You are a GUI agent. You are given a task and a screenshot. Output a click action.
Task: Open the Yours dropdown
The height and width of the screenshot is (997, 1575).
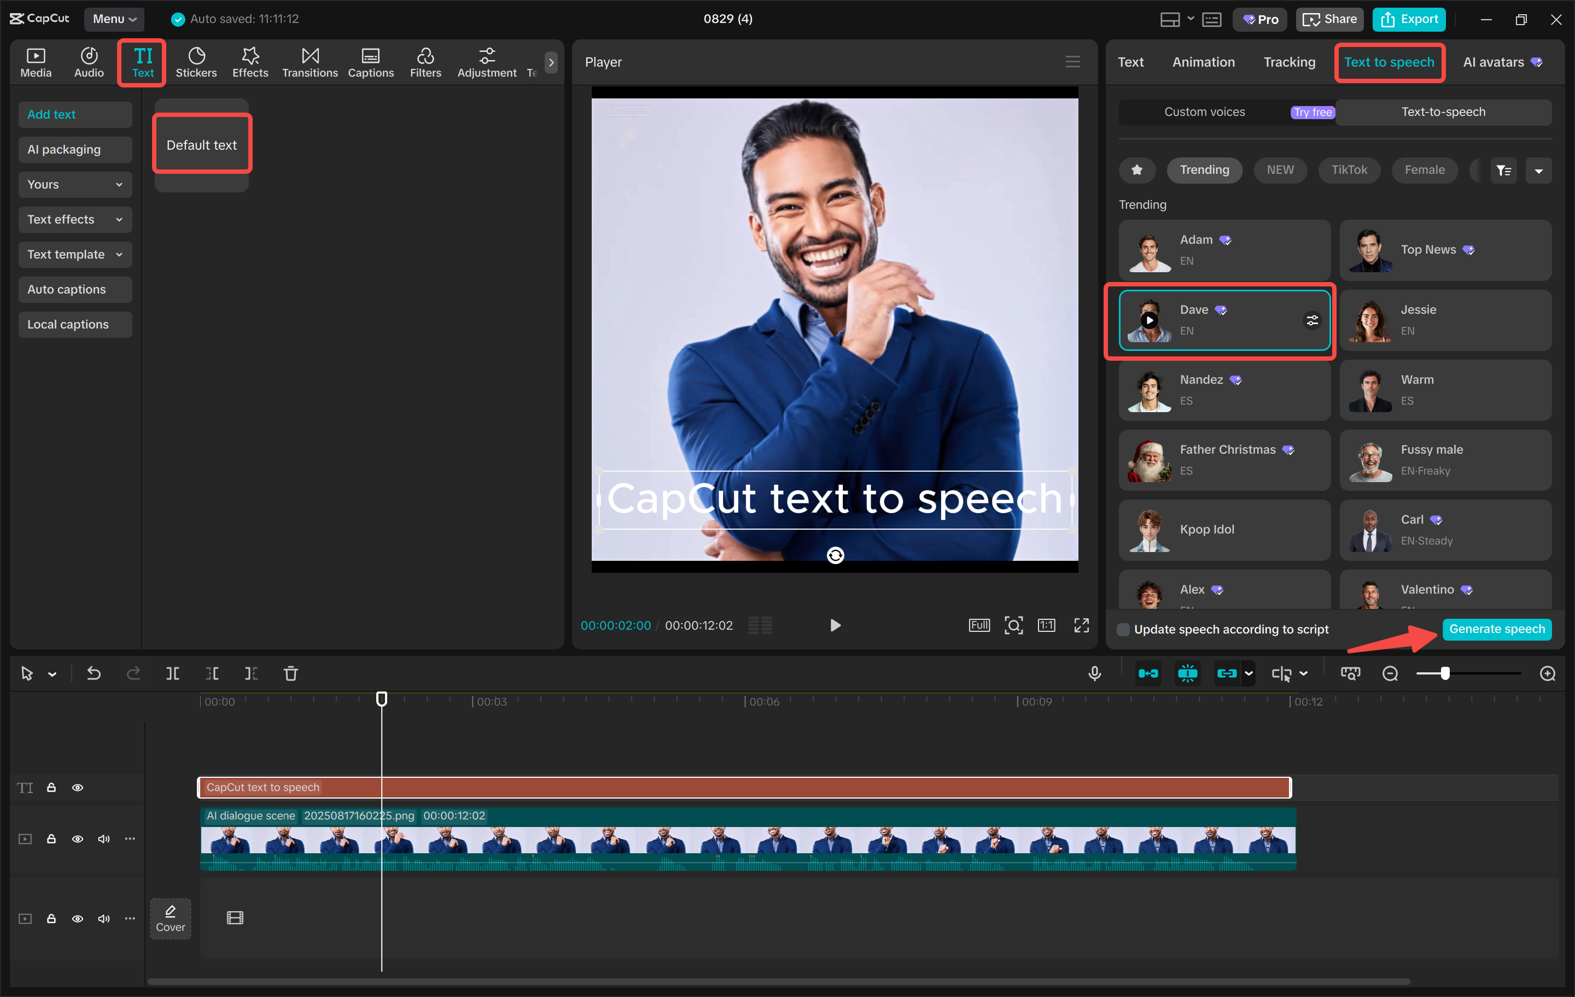[74, 184]
